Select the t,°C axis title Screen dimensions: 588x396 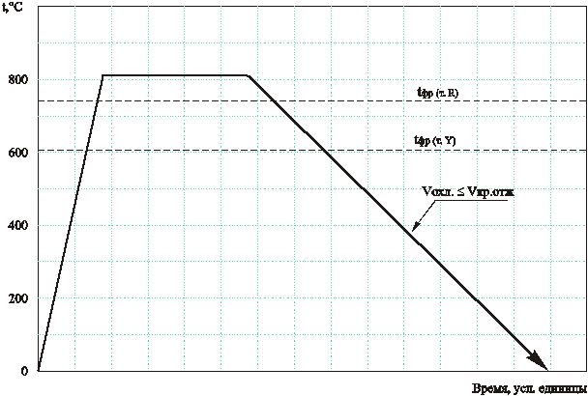point(19,7)
